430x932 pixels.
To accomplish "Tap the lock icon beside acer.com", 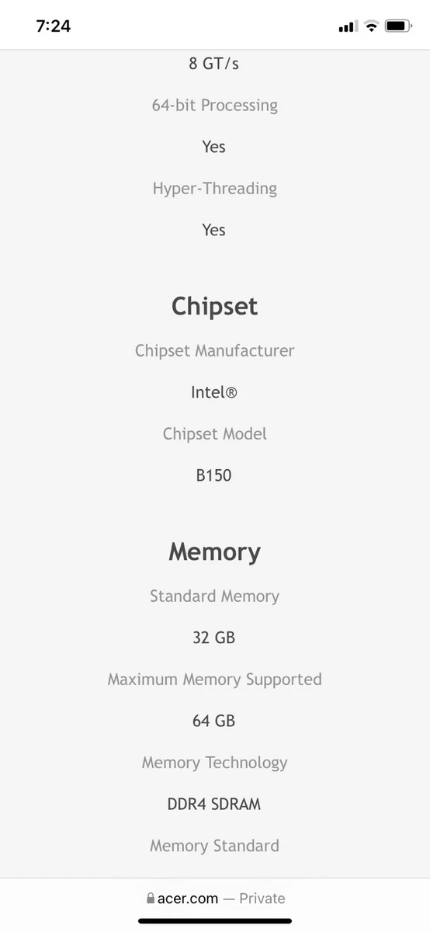I will point(151,898).
